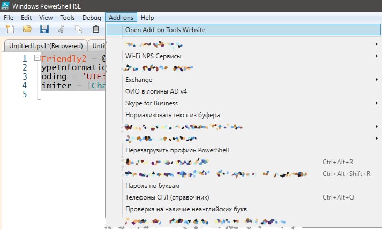The width and height of the screenshot is (382, 230).
Task: Click the Paste clipboard icon
Action: pyautogui.click(x=96, y=29)
